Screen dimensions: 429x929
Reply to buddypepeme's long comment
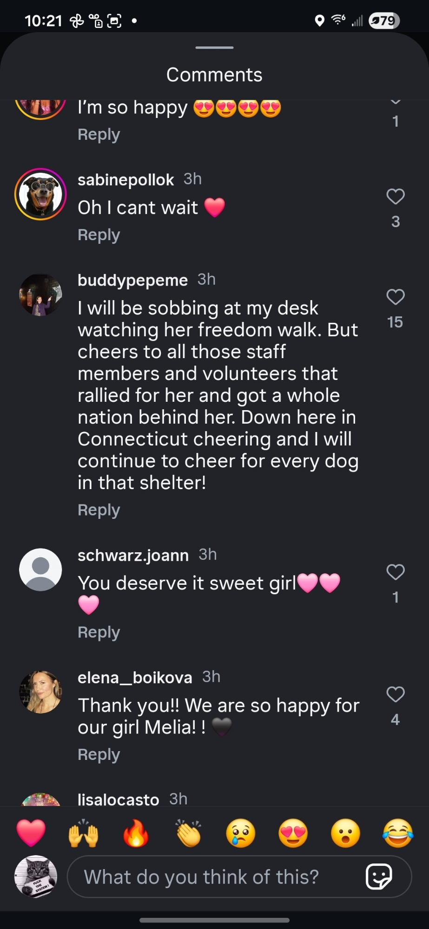[x=99, y=510]
